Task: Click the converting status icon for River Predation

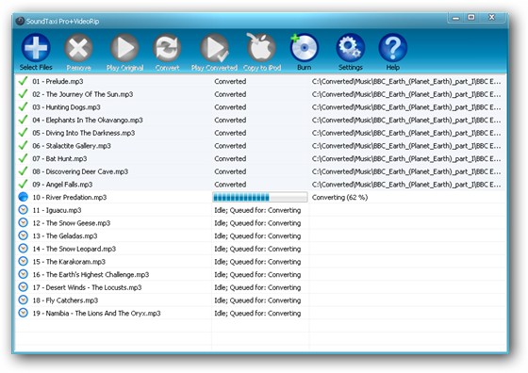Action: pyautogui.click(x=23, y=197)
